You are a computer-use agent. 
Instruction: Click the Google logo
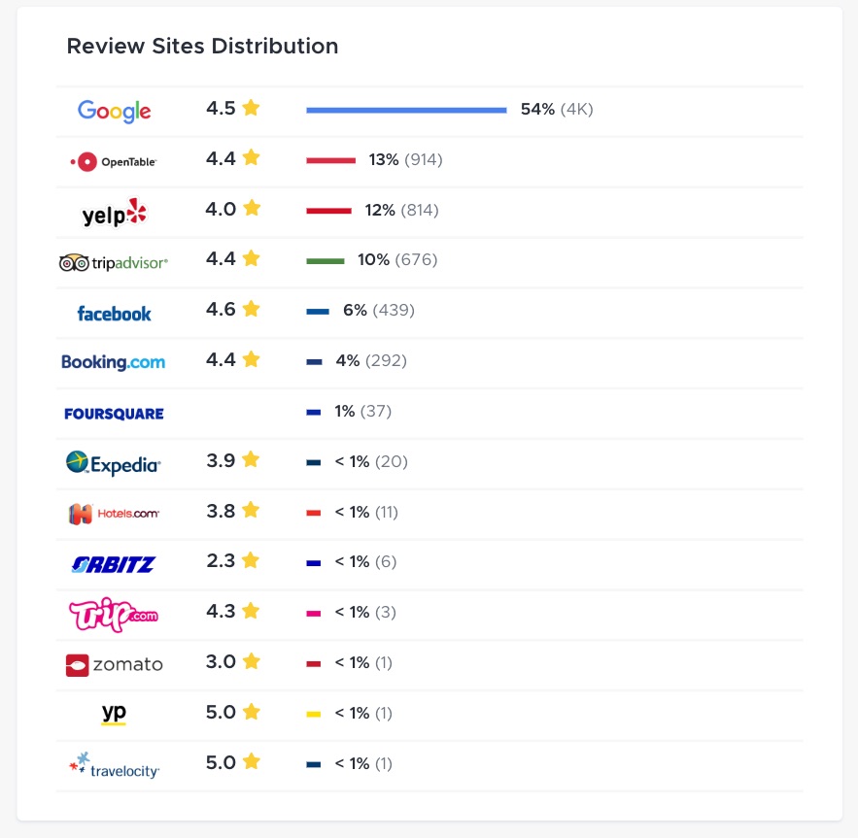tap(114, 111)
